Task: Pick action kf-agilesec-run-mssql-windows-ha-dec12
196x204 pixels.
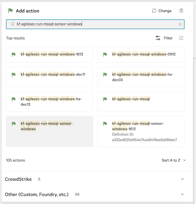Action: tap(49, 101)
